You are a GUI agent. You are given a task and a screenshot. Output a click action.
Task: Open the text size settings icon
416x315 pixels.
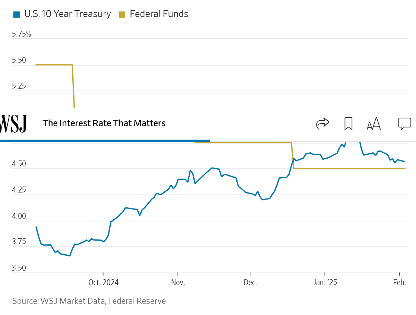pos(374,124)
